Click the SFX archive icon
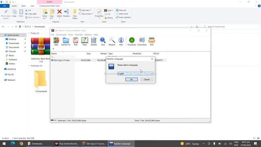 point(152,42)
